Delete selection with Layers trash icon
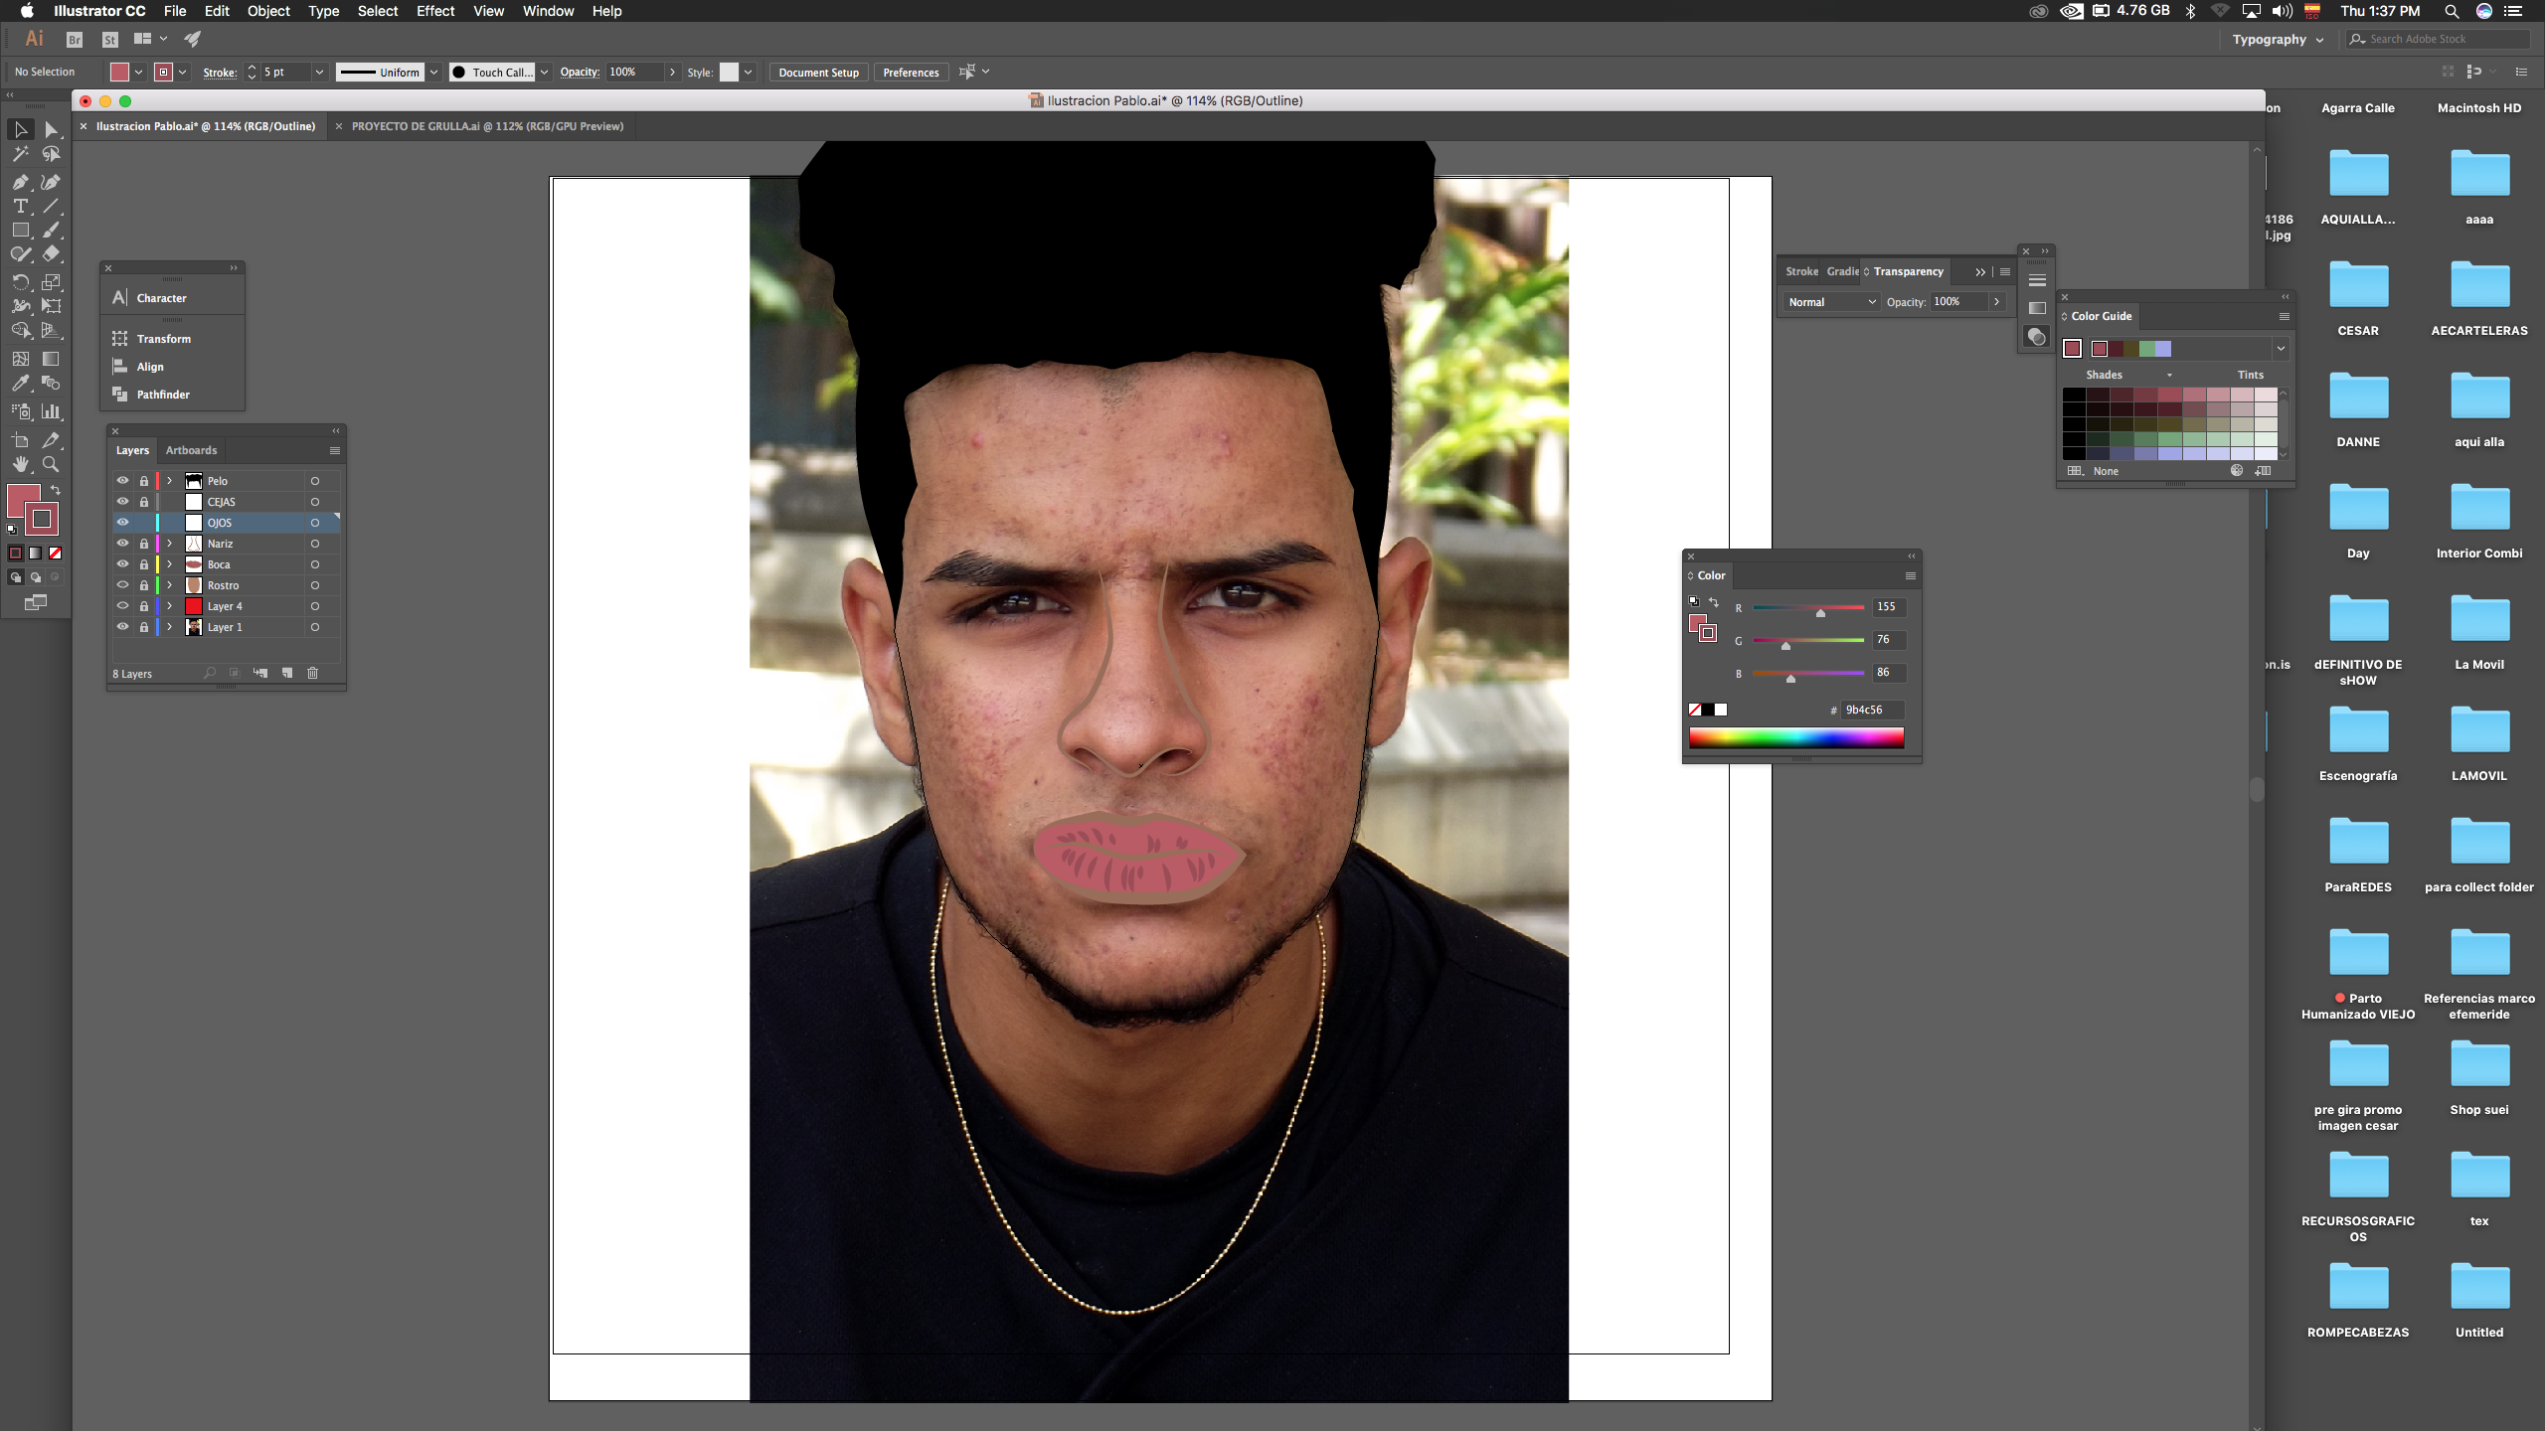The width and height of the screenshot is (2545, 1431). click(312, 673)
